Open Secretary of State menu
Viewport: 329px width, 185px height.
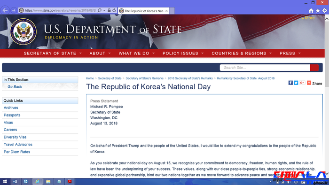click(x=53, y=53)
